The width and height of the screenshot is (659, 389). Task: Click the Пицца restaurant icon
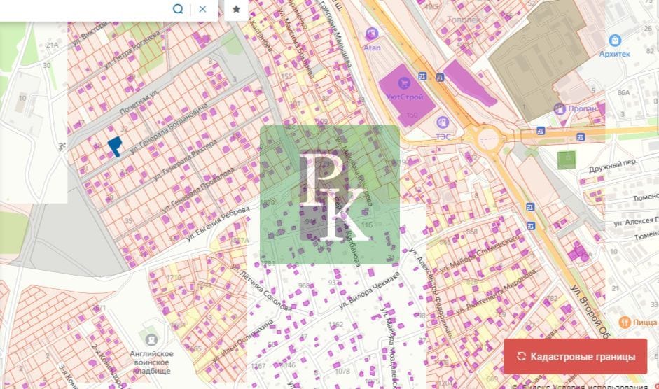(625, 323)
